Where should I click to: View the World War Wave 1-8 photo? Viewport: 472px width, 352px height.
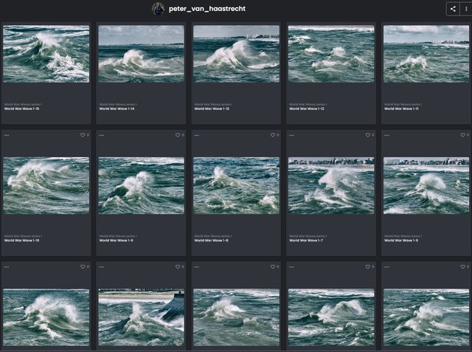point(236,185)
